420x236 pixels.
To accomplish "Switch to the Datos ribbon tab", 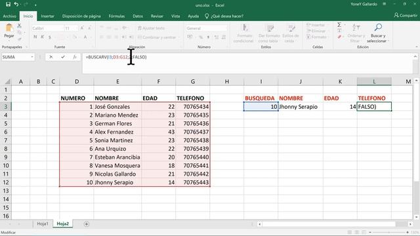I will [x=138, y=16].
